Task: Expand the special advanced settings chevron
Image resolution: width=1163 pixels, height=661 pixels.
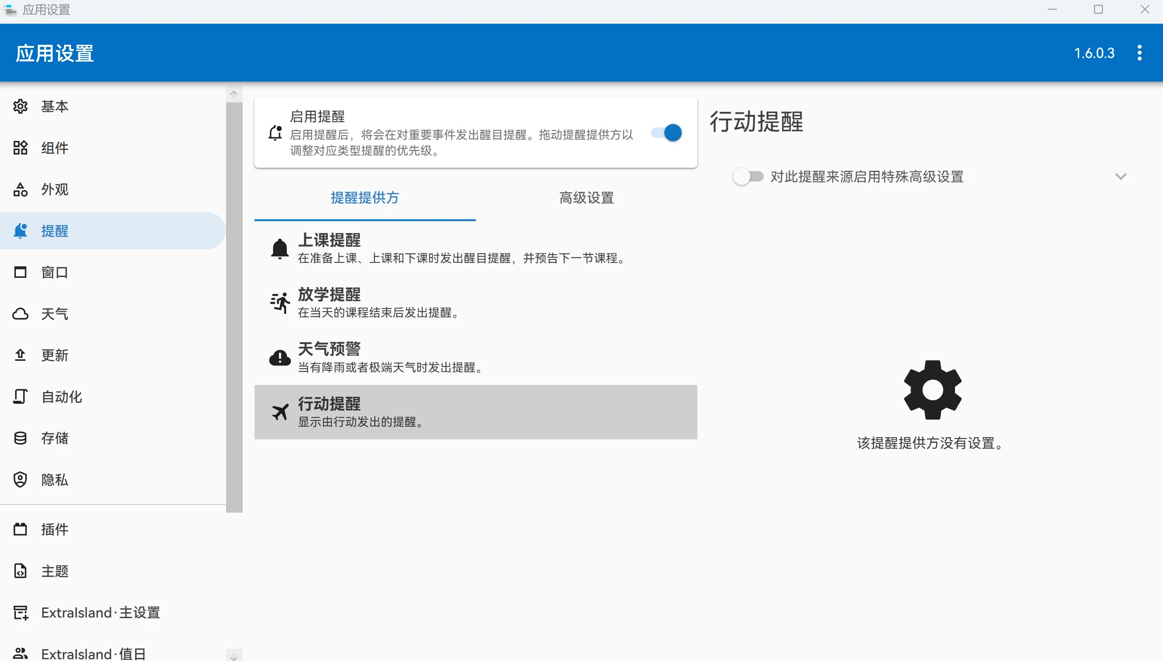Action: pos(1121,176)
